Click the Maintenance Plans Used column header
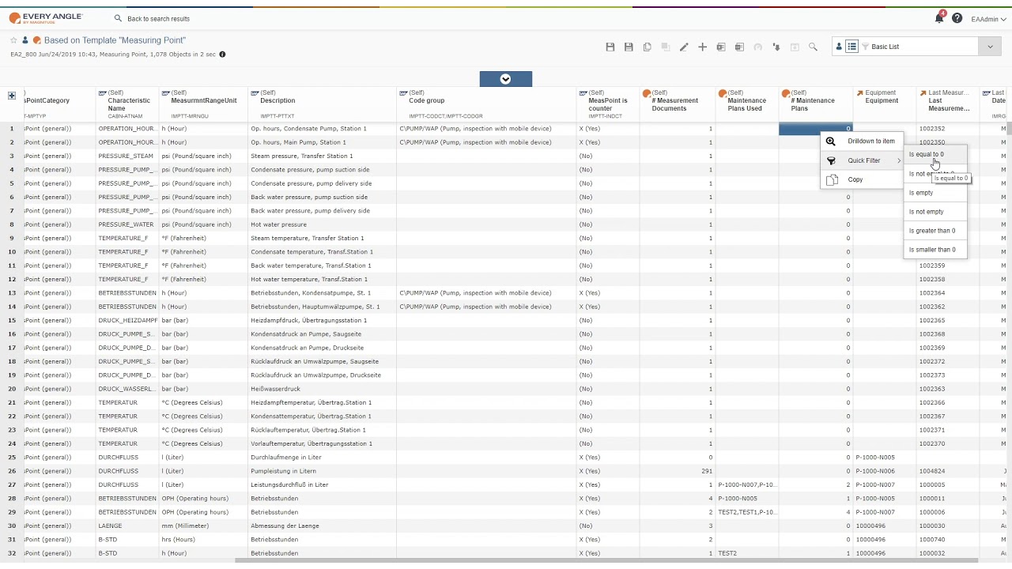This screenshot has height=569, width=1012. [747, 104]
